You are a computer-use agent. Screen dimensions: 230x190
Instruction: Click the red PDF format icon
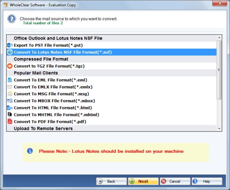[x=10, y=121]
